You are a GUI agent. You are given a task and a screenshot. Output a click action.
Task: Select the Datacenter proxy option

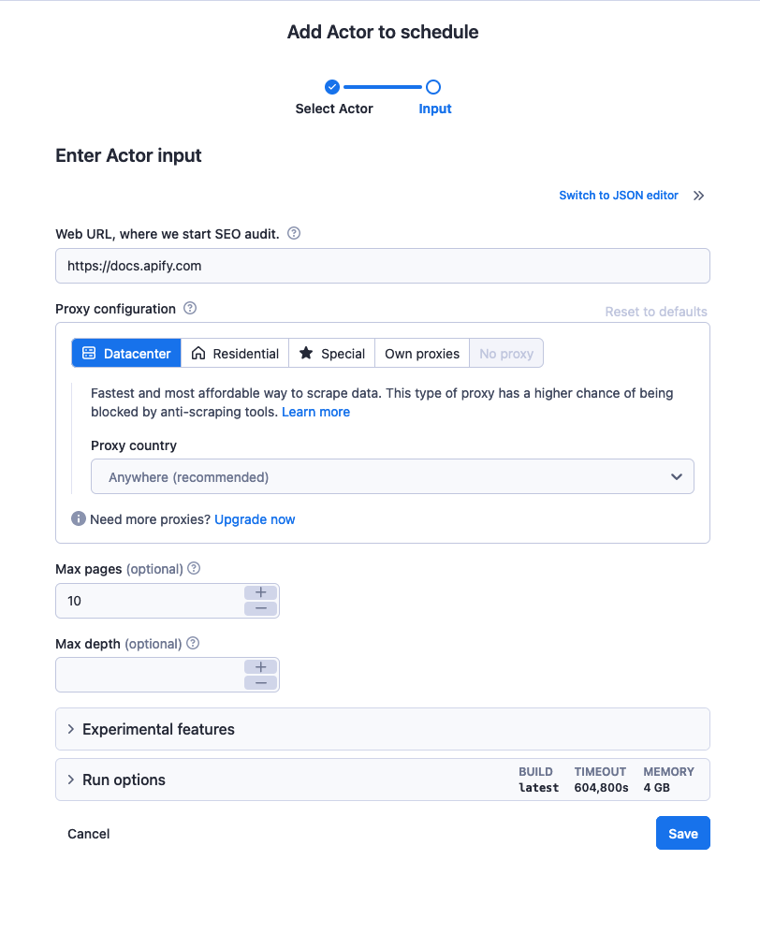pyautogui.click(x=126, y=353)
